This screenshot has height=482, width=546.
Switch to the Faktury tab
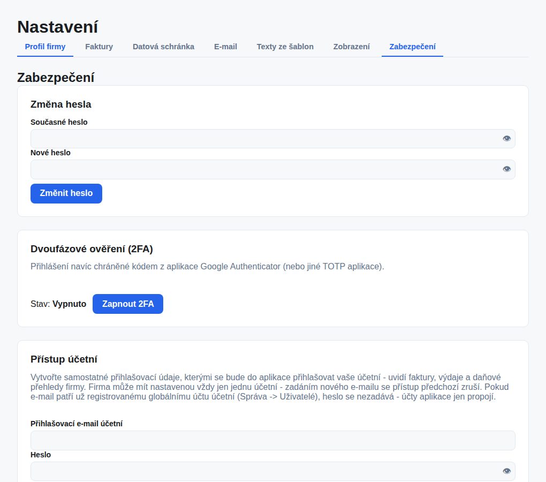click(x=99, y=47)
